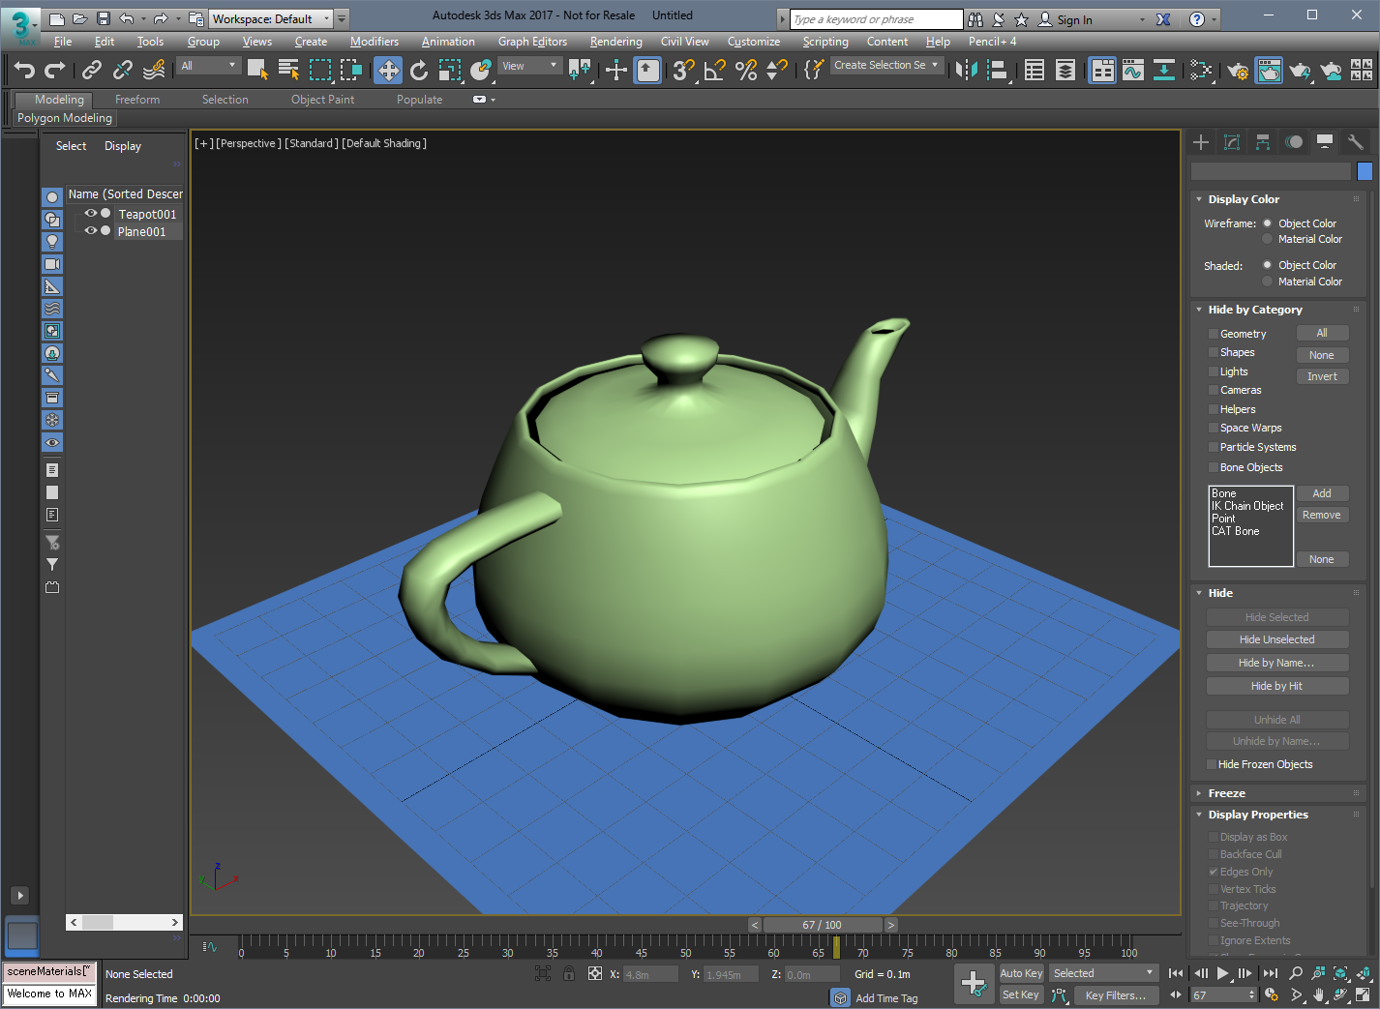Open the Rendering menu
The height and width of the screenshot is (1009, 1380).
[615, 42]
